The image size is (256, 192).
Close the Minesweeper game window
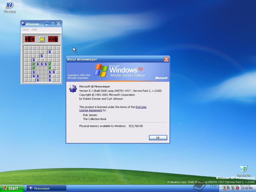click(x=58, y=24)
